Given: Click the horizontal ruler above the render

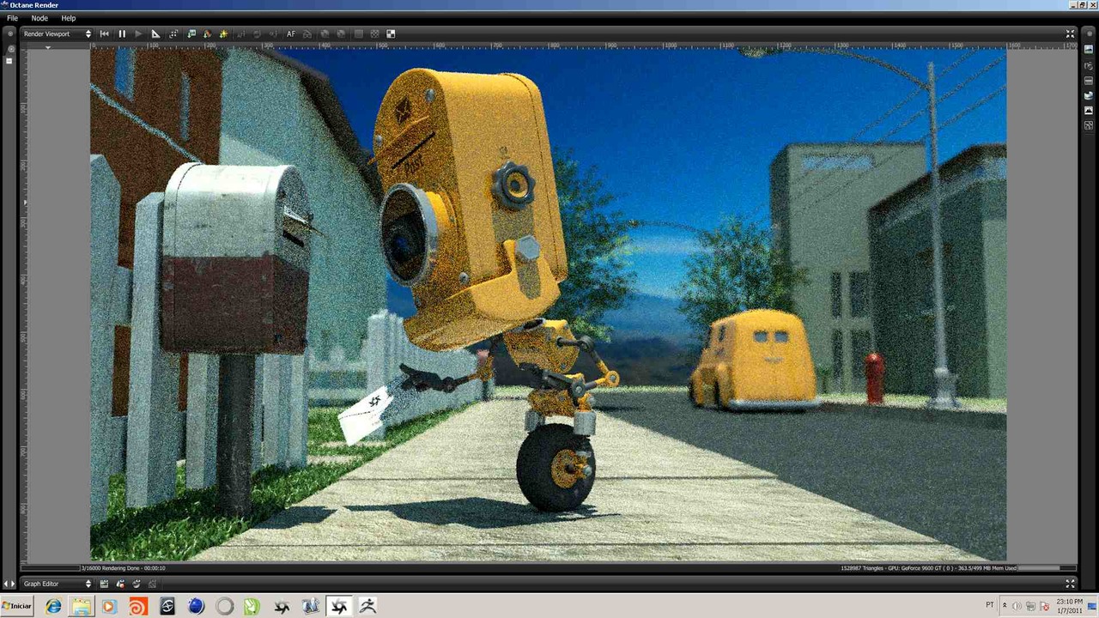Looking at the screenshot, I should [x=549, y=45].
